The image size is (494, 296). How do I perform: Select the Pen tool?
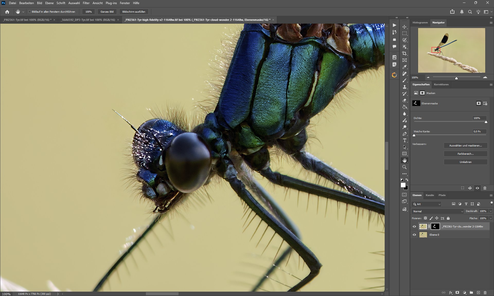[x=404, y=134]
